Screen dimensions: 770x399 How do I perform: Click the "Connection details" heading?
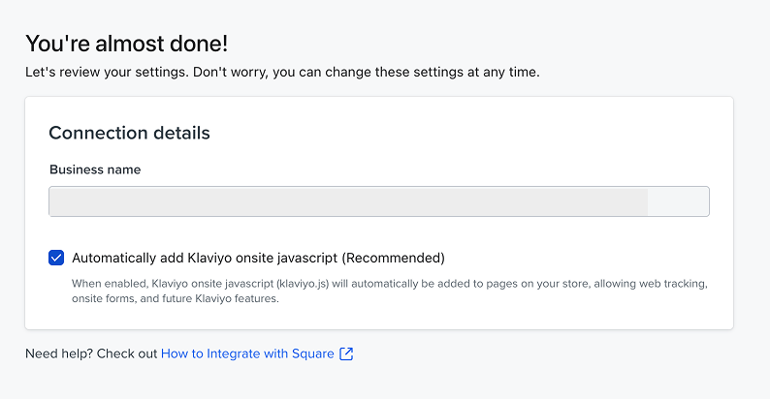tap(129, 133)
